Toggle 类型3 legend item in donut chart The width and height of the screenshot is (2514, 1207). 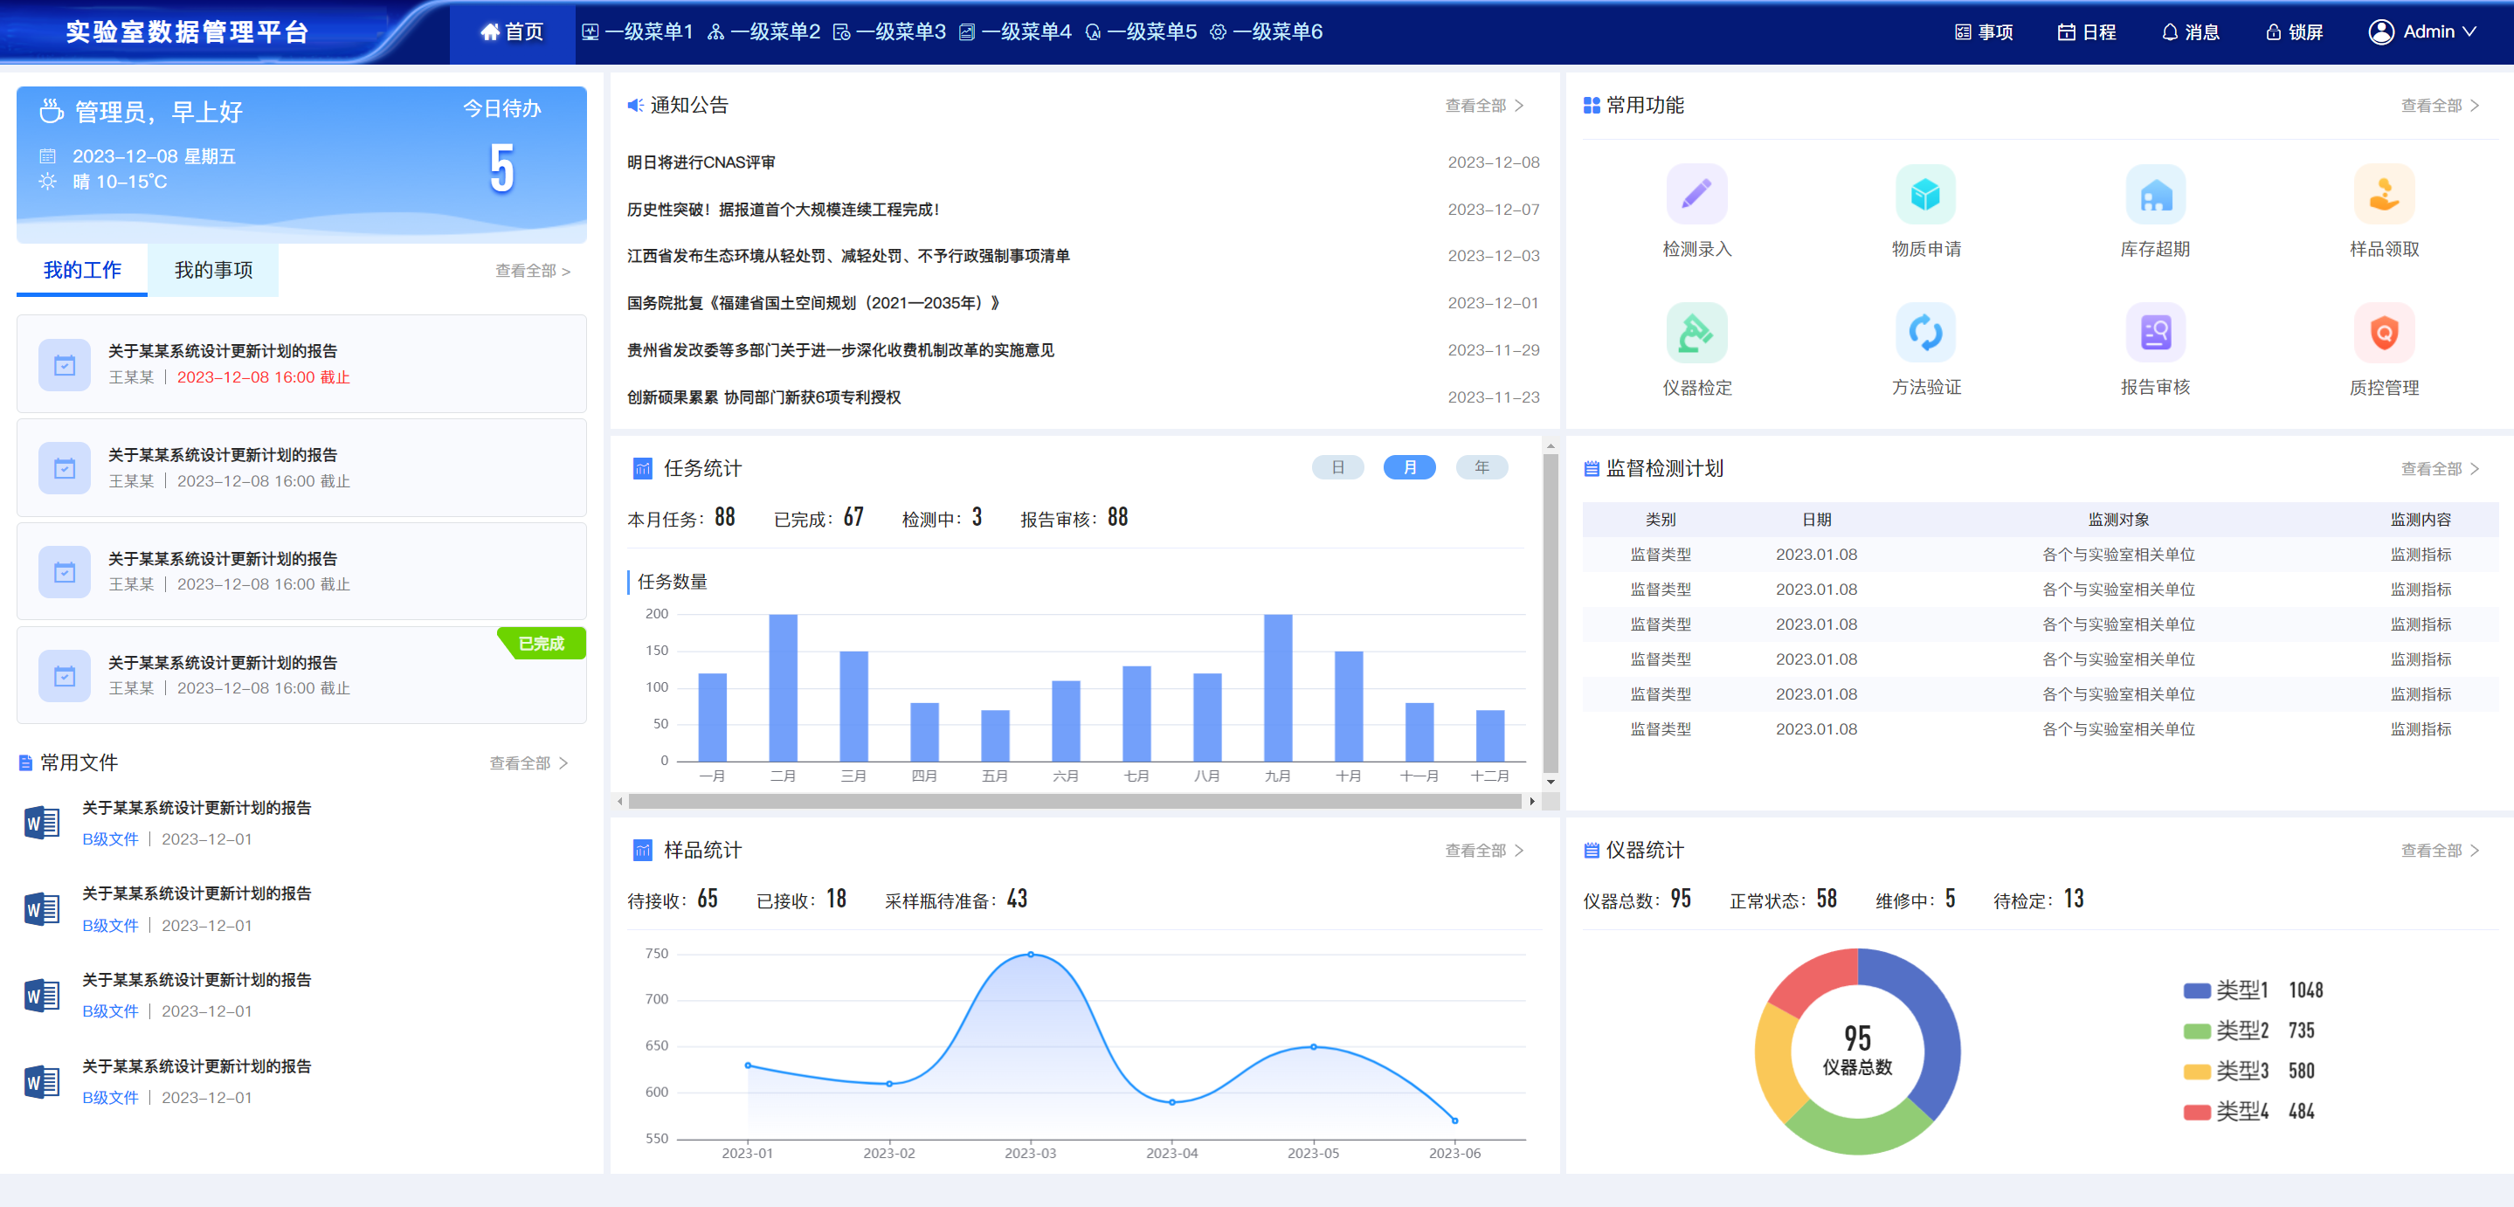[2248, 1072]
